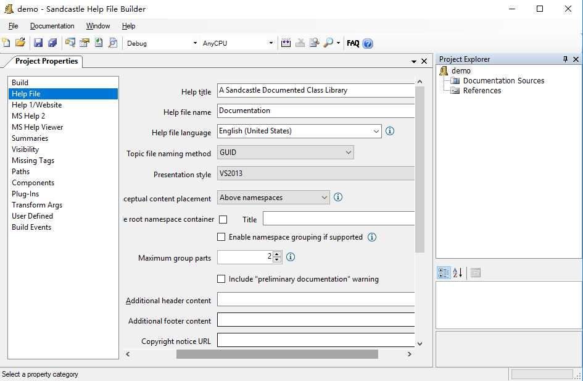Toggle the root namespace container checkbox

coord(223,219)
